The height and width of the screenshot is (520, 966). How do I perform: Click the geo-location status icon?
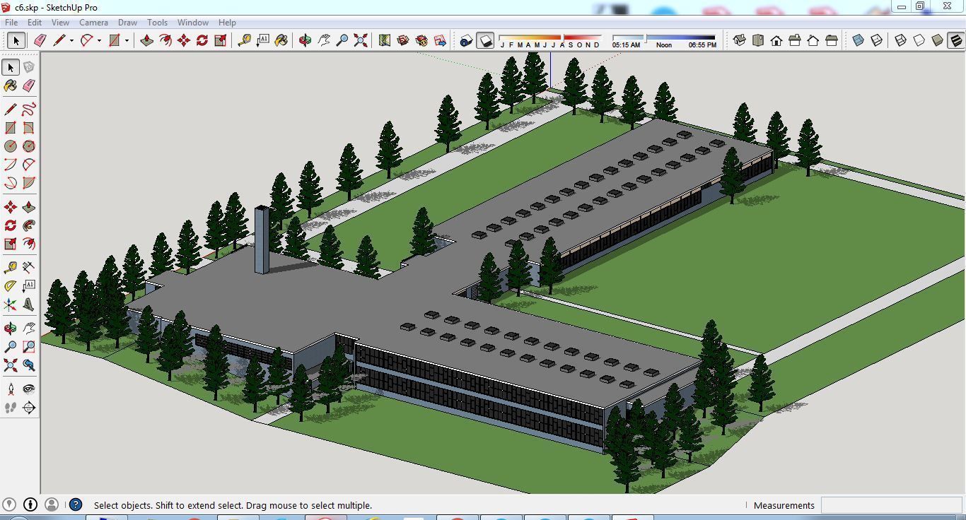(x=9, y=504)
